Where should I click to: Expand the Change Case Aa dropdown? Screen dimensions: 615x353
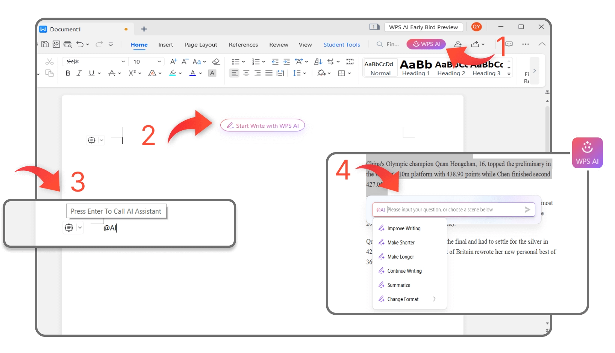click(204, 62)
